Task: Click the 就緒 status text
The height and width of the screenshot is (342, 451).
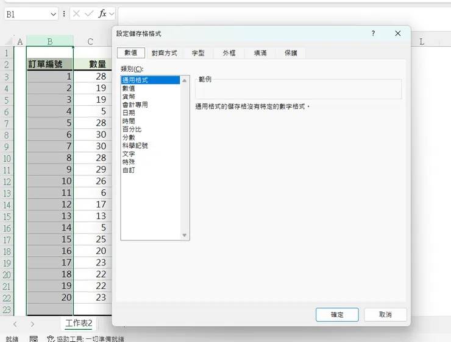Action: (x=12, y=339)
